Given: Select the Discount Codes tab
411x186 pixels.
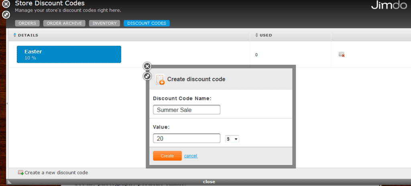Looking at the screenshot, I should (x=147, y=23).
